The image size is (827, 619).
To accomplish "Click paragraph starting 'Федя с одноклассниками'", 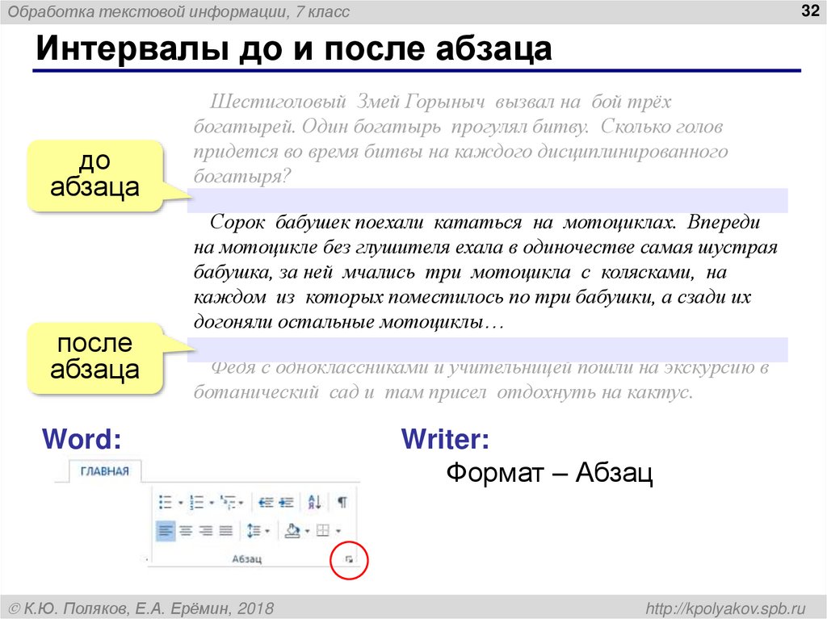I will [481, 380].
